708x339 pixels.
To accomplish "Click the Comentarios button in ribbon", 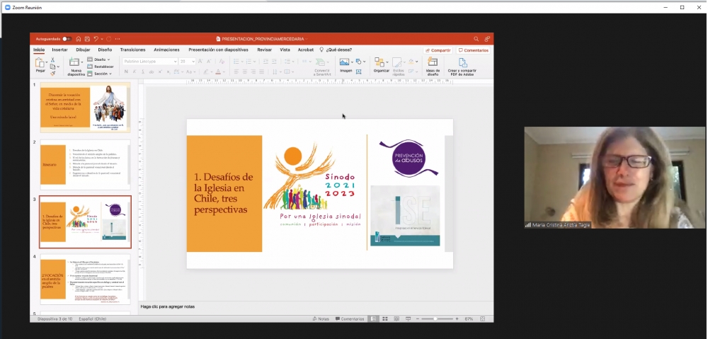I will point(474,50).
